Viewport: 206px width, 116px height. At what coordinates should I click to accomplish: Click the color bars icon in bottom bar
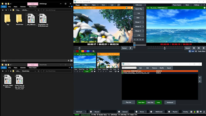pyautogui.click(x=194, y=112)
